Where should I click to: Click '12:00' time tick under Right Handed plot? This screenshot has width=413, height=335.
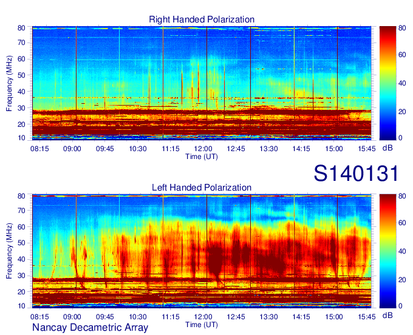203,149
